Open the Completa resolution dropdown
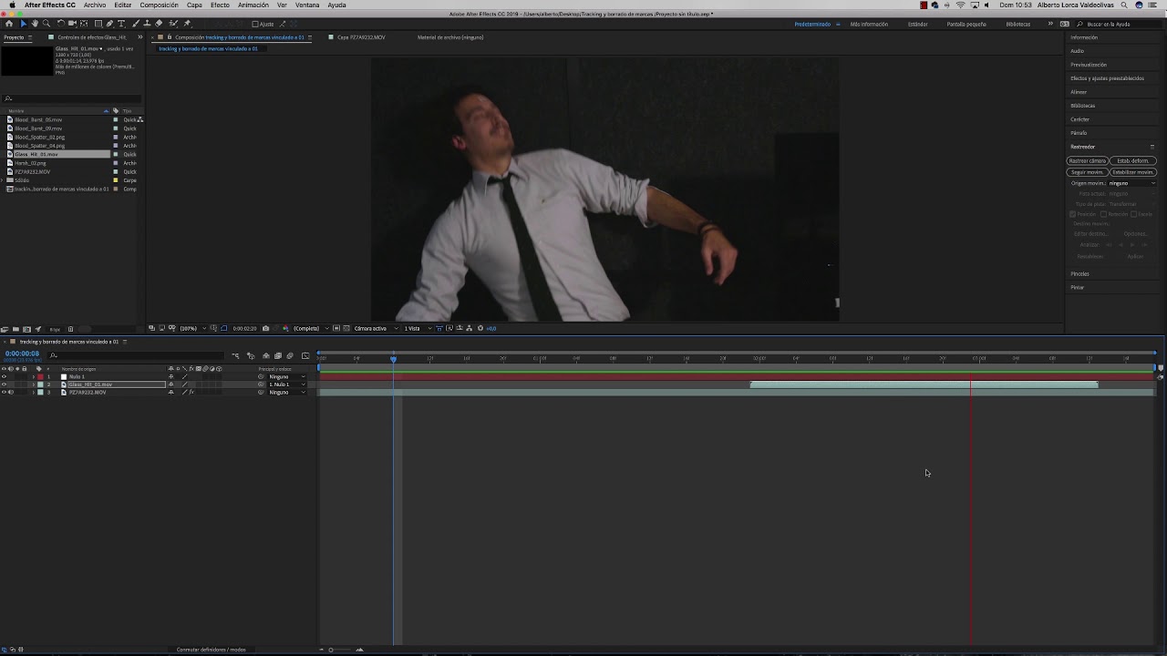1167x656 pixels. (310, 328)
